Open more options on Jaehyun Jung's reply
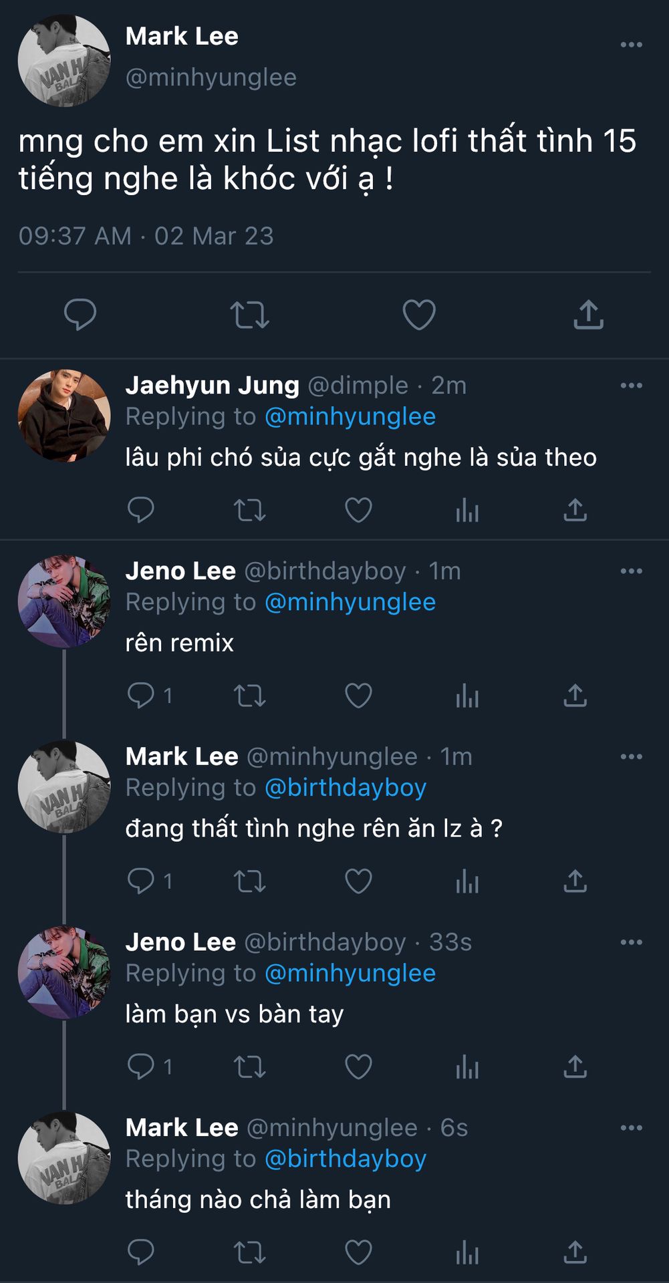669x1283 pixels. click(x=631, y=386)
